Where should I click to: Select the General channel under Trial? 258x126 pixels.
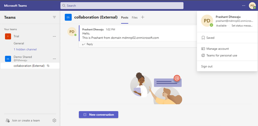pos(19,43)
